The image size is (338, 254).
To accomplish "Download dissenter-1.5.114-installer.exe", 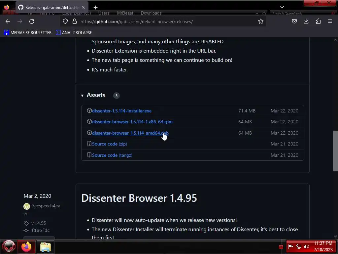I will pos(121,111).
